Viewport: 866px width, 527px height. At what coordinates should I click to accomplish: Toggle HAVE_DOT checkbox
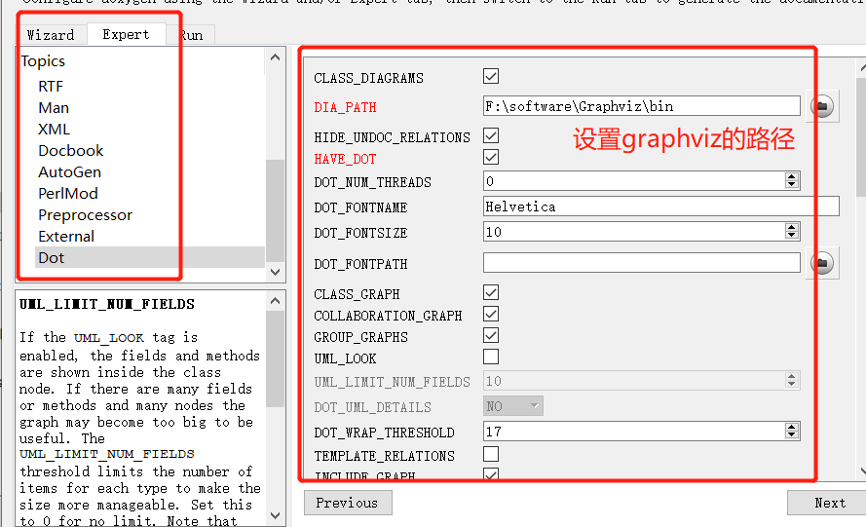tap(490, 158)
